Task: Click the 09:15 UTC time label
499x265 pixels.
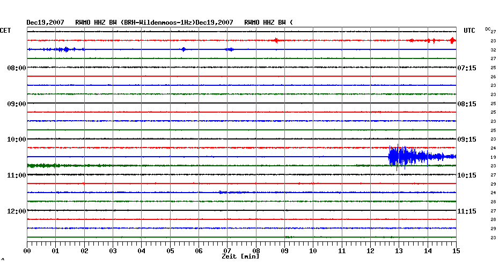Action: pyautogui.click(x=467, y=139)
